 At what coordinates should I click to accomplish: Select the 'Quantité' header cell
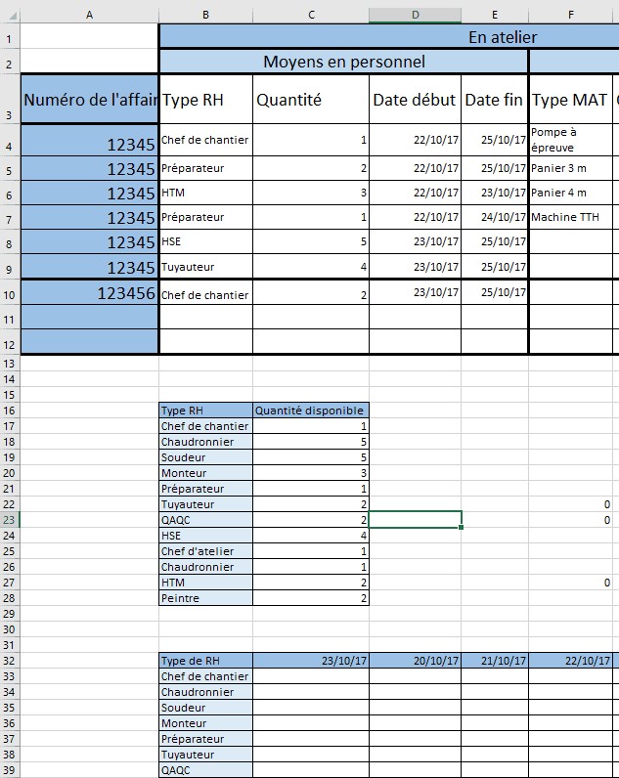pos(311,100)
